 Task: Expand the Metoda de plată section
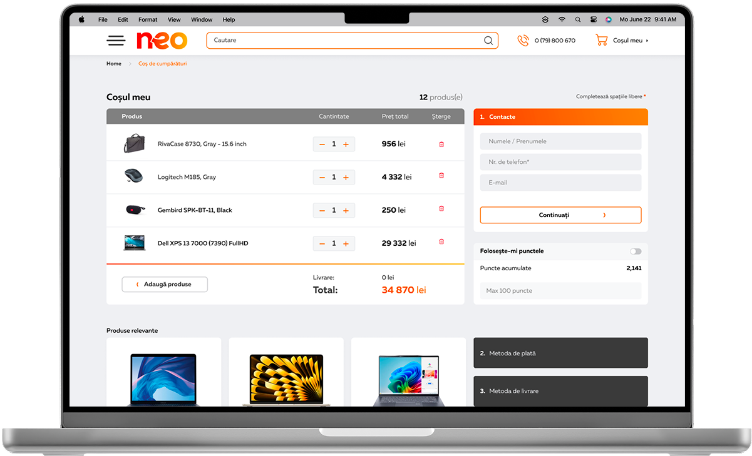pyautogui.click(x=560, y=353)
